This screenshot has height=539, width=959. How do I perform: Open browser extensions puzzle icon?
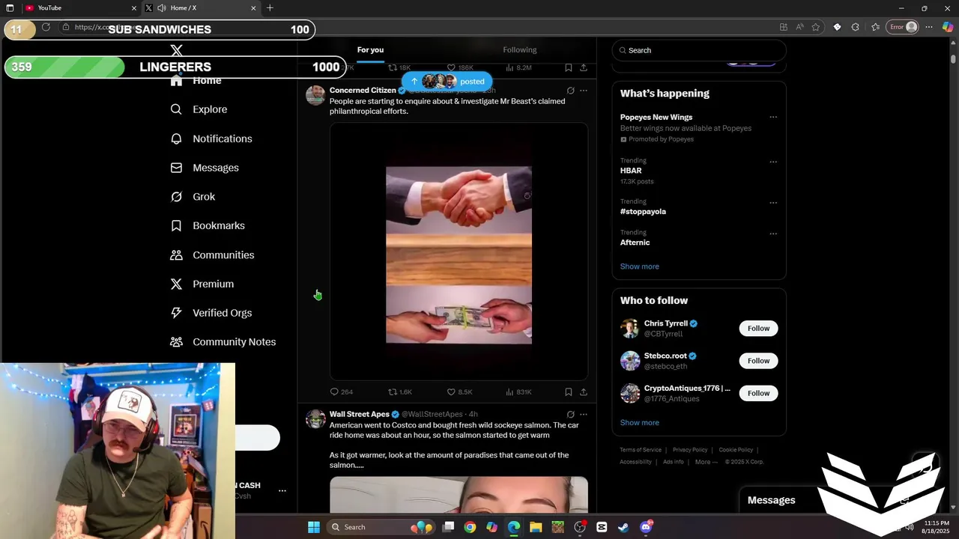pyautogui.click(x=855, y=27)
